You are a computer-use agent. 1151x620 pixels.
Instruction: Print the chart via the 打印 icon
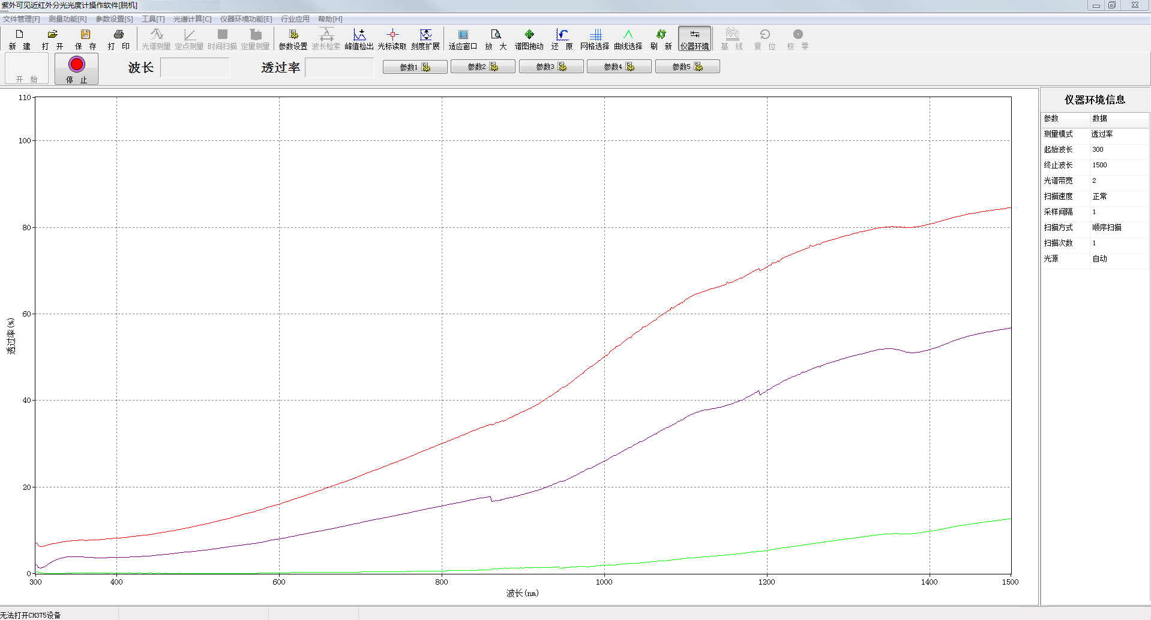(118, 38)
